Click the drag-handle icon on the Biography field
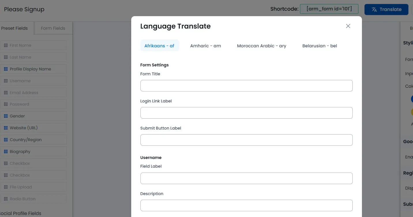The image size is (413, 217). (x=6, y=151)
